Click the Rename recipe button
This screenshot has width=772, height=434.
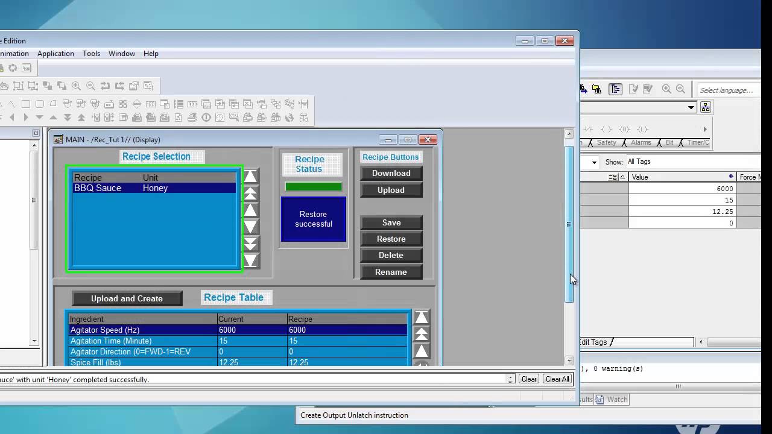(391, 272)
